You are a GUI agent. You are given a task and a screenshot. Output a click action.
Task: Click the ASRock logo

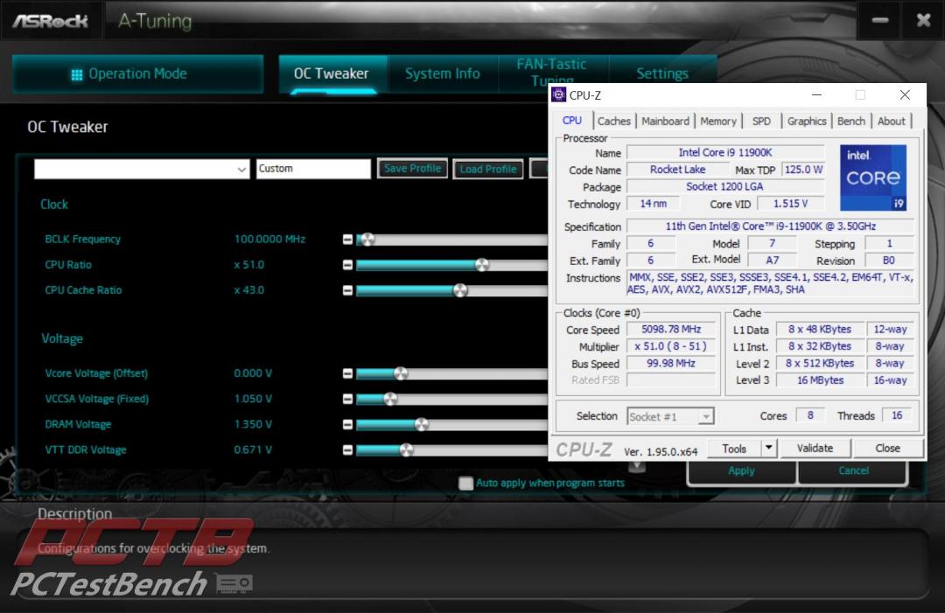coord(51,21)
